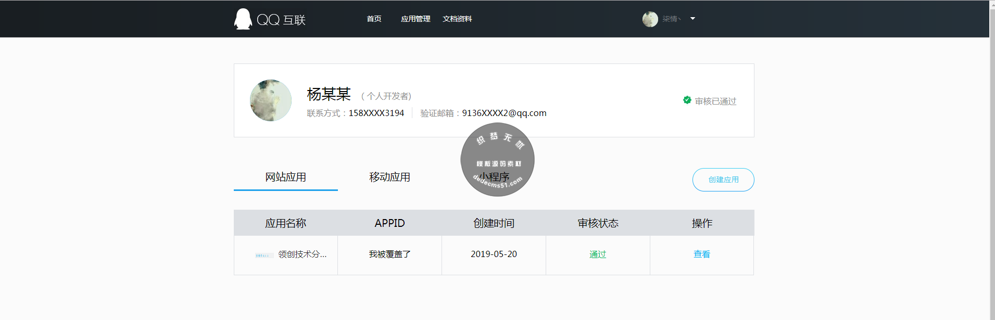
Task: Click the 审核状态 column header
Action: [x=598, y=223]
